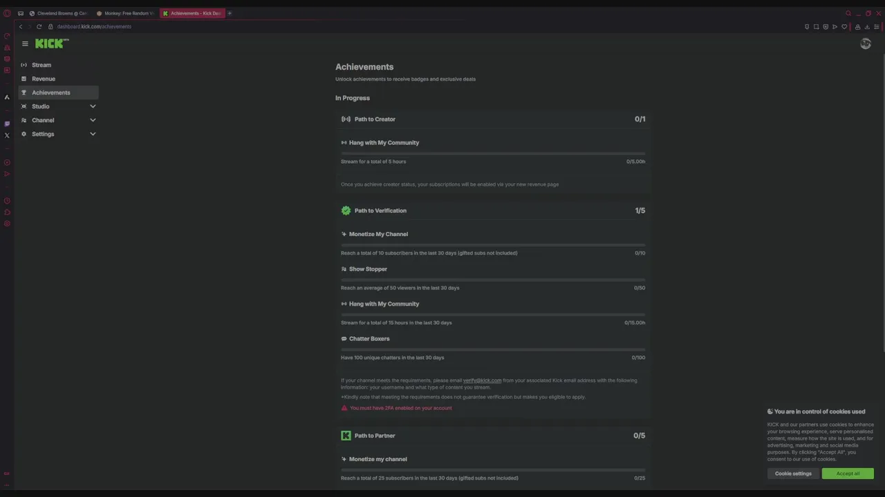The height and width of the screenshot is (497, 885).
Task: Click the heart bookmark icon in toolbar
Action: tap(844, 27)
